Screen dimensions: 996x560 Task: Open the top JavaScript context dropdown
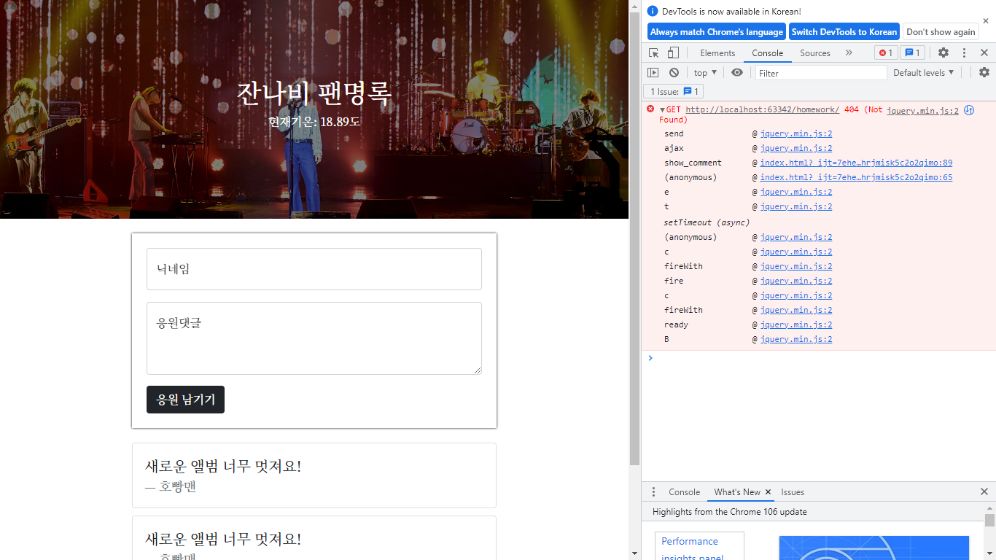pyautogui.click(x=705, y=73)
